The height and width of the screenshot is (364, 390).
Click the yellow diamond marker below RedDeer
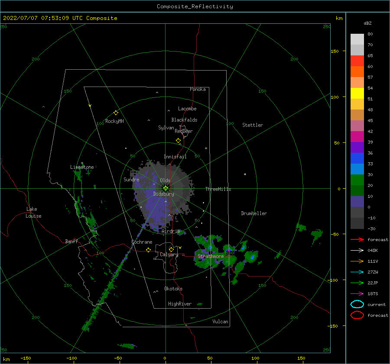pos(179,141)
